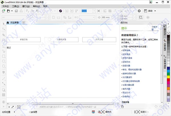171x116 pixels.
Task: Click the nudge distance .001 mm field
Action: pyautogui.click(x=106, y=17)
